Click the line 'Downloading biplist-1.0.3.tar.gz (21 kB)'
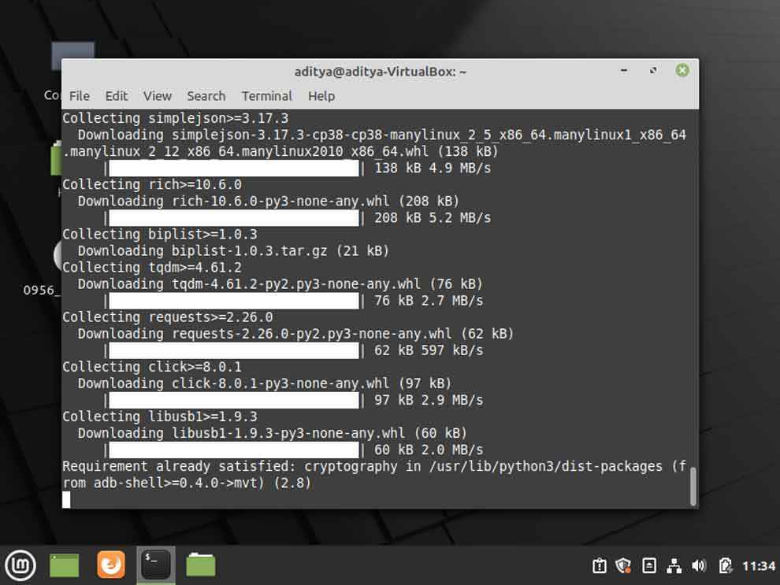 click(x=233, y=251)
